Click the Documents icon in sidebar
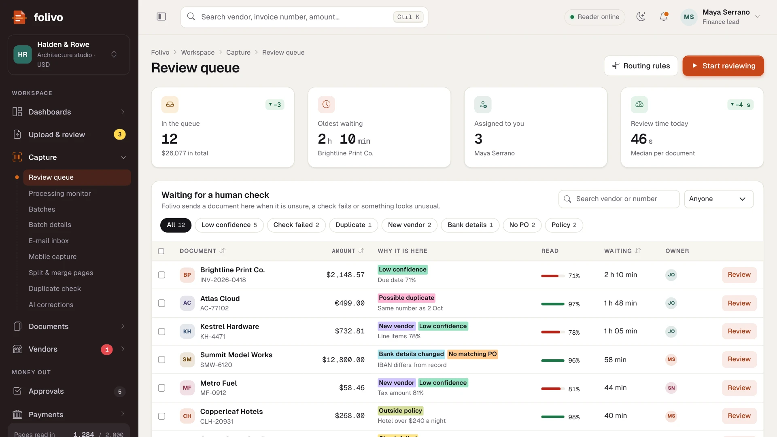The height and width of the screenshot is (437, 777). pyautogui.click(x=17, y=327)
